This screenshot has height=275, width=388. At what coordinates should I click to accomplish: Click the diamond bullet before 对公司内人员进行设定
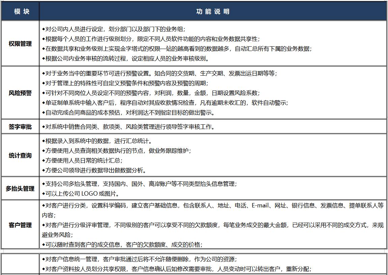43,29
